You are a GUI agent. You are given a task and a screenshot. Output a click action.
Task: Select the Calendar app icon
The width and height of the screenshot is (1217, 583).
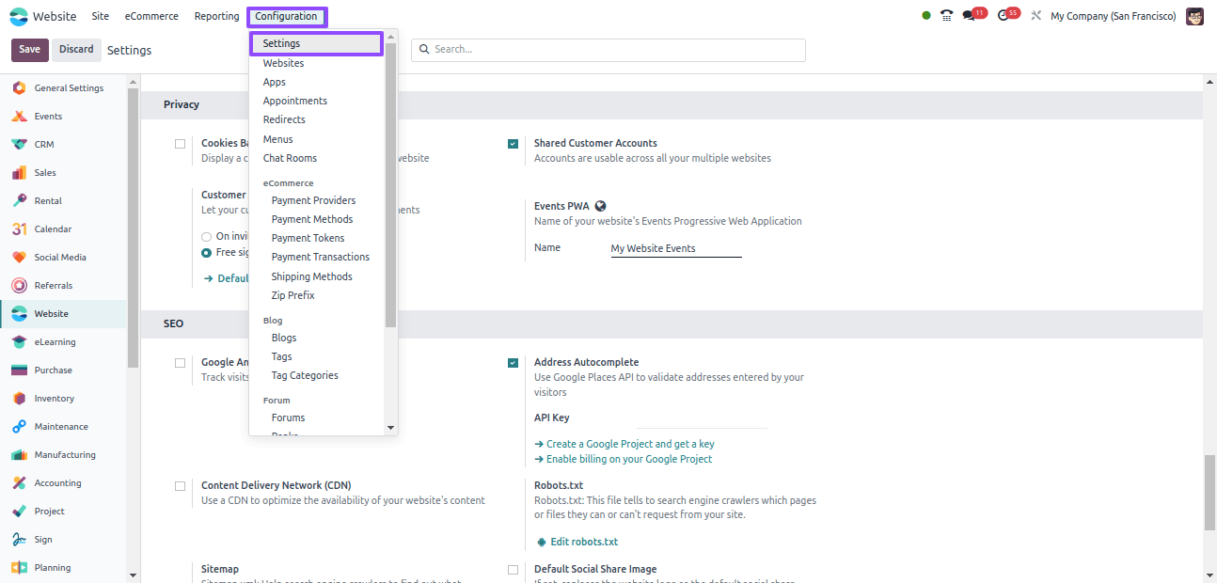19,229
